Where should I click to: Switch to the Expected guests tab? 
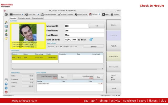tap(37, 18)
